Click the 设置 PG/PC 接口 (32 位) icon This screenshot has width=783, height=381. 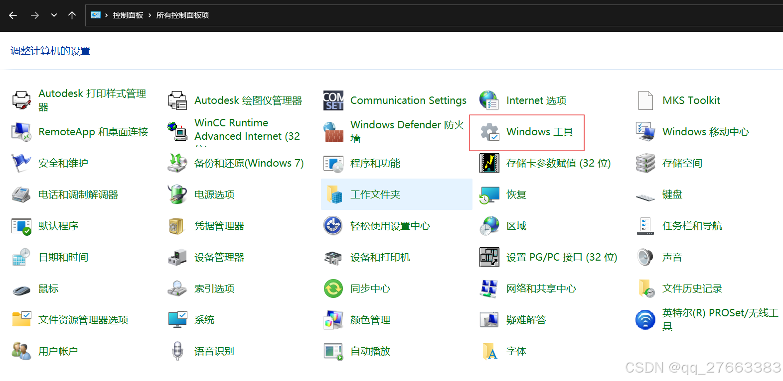point(489,257)
